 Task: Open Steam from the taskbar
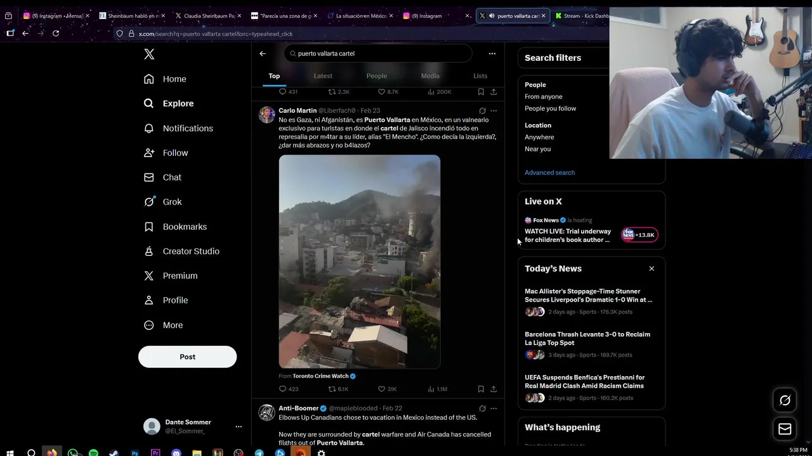click(114, 453)
